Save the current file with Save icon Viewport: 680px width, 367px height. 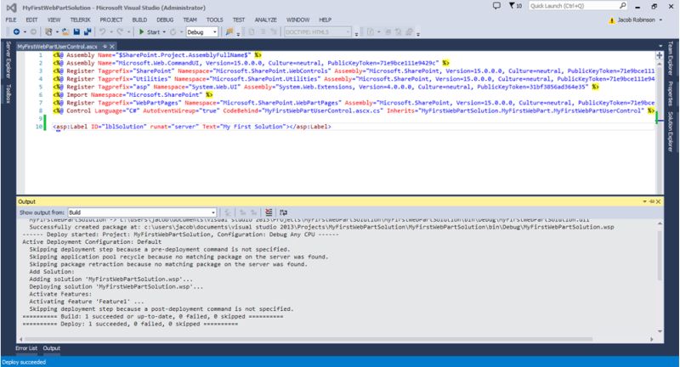(x=76, y=32)
